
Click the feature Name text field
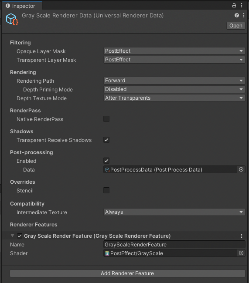[x=174, y=245]
